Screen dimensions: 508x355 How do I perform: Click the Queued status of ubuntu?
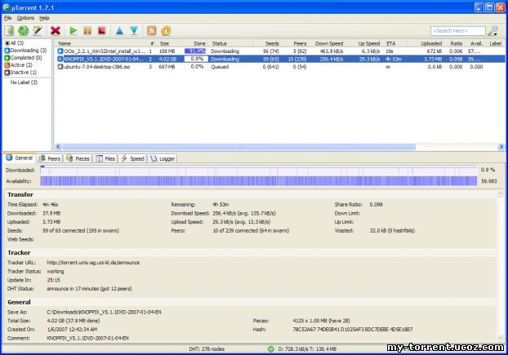point(220,67)
